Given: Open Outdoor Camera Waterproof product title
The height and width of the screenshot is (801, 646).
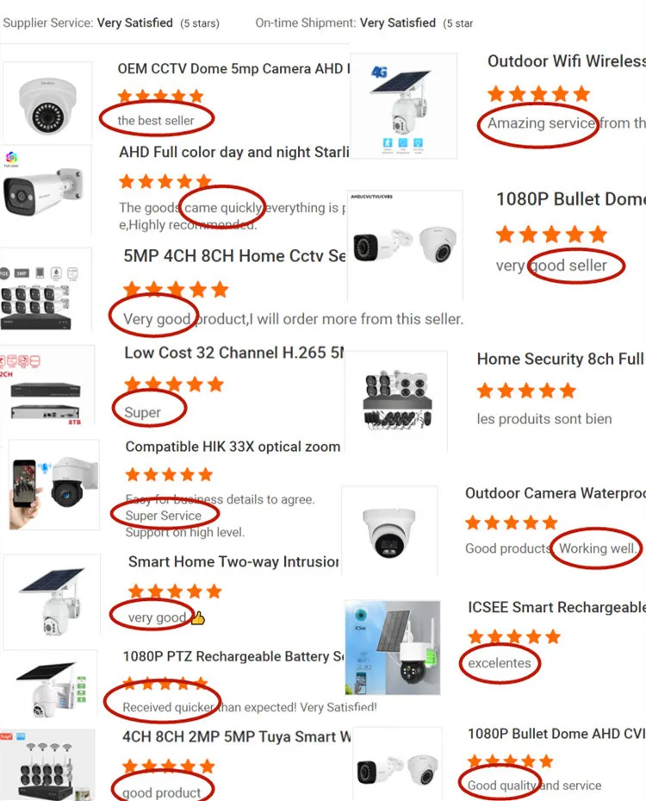Looking at the screenshot, I should click(x=556, y=493).
